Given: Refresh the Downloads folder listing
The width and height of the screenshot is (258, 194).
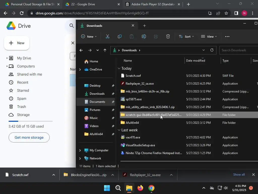Looking at the screenshot, I should click(x=212, y=50).
